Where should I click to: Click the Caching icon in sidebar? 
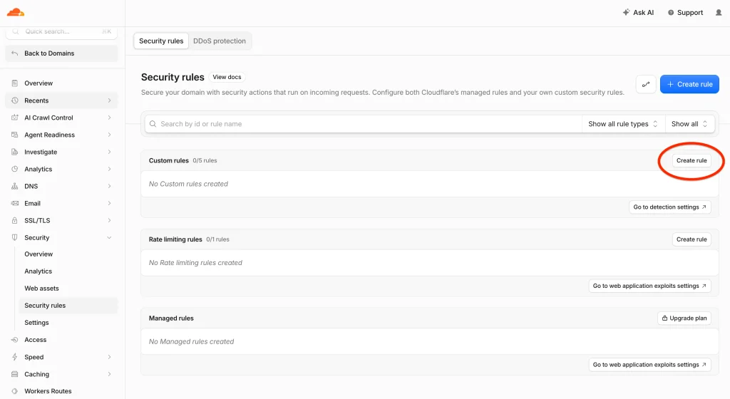[15, 374]
